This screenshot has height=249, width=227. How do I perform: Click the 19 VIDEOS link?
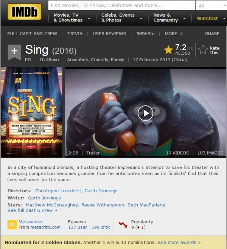click(177, 153)
